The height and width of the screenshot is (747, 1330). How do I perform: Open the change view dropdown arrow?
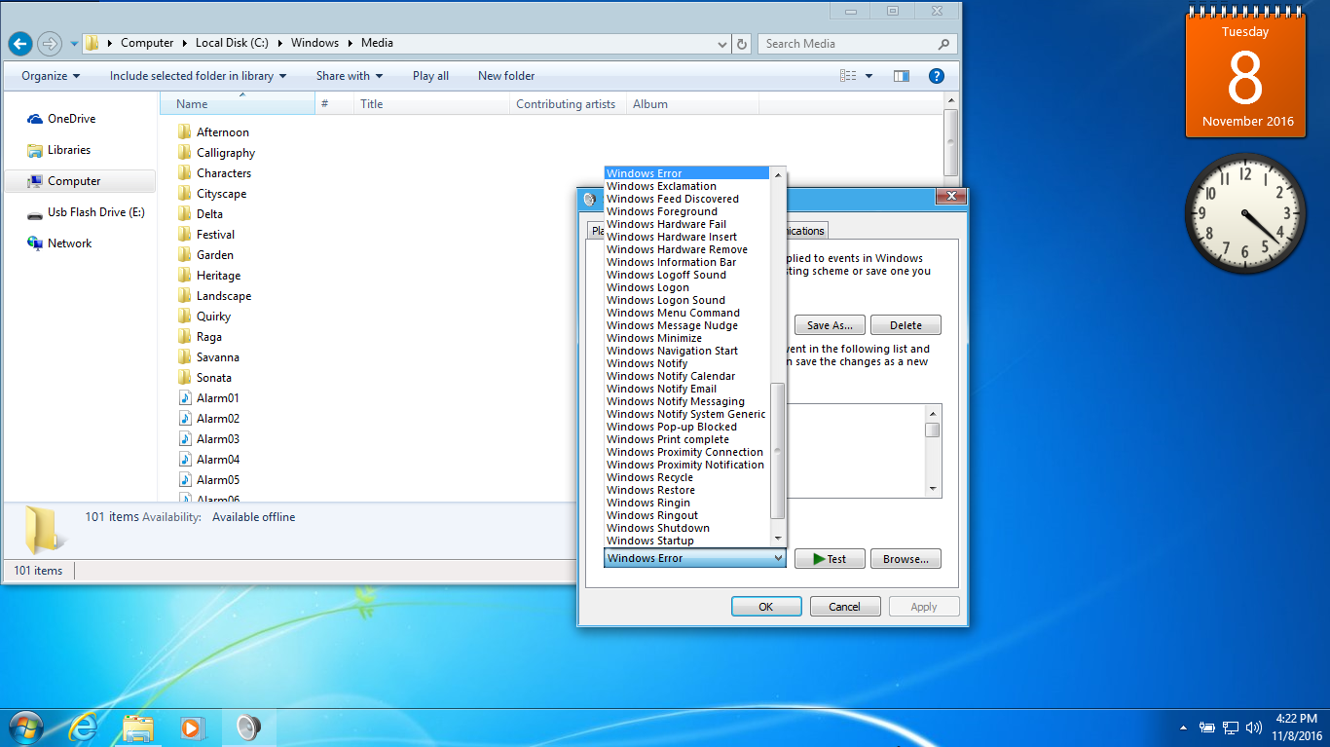(867, 75)
